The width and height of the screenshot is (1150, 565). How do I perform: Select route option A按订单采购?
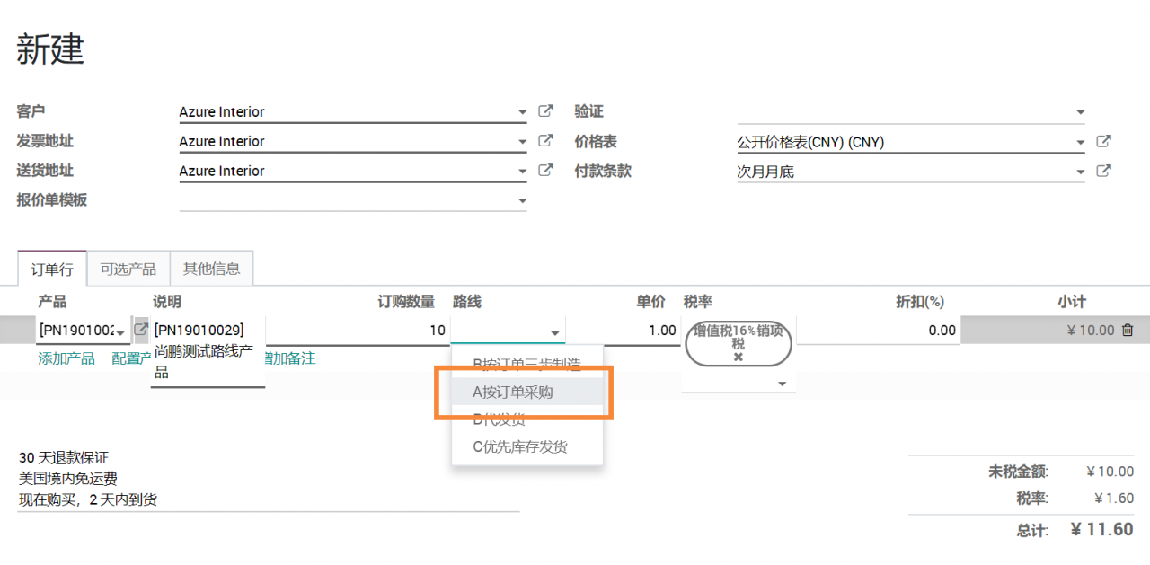point(527,392)
